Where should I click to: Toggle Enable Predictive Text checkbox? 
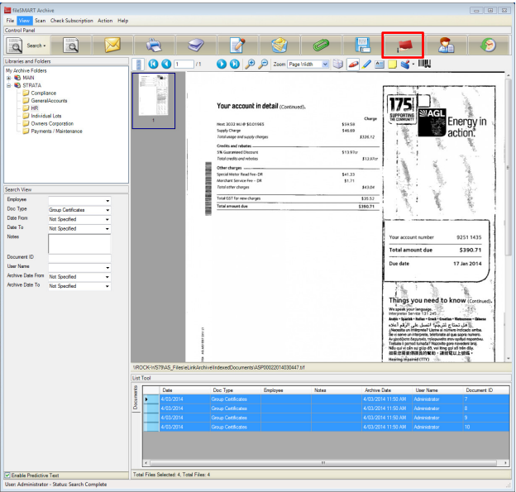pos(7,475)
